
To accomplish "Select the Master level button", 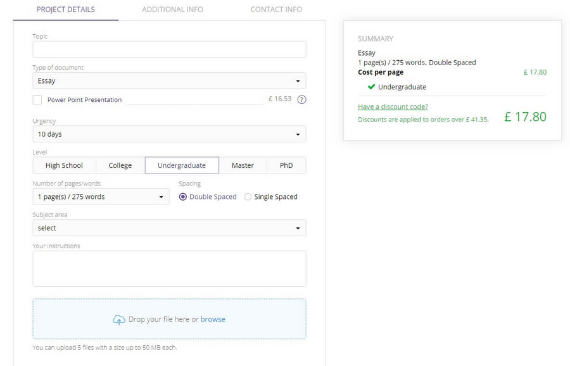I will coord(243,165).
